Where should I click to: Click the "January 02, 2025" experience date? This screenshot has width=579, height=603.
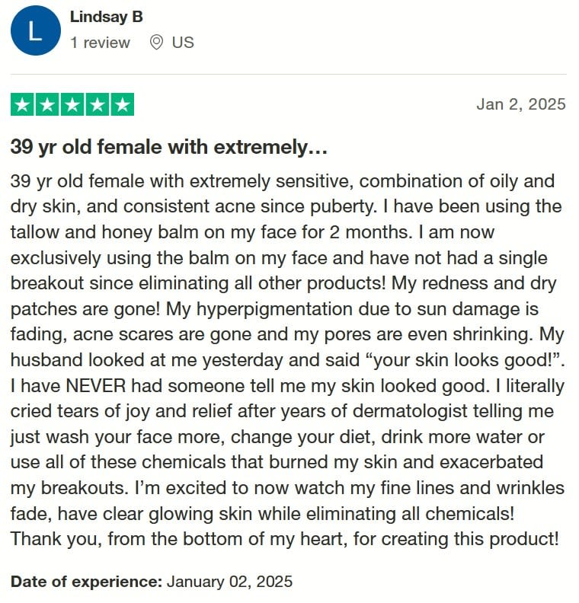(x=229, y=582)
